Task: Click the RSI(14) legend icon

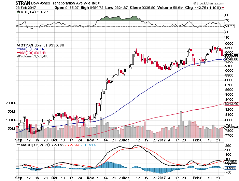Action: coord(18,12)
